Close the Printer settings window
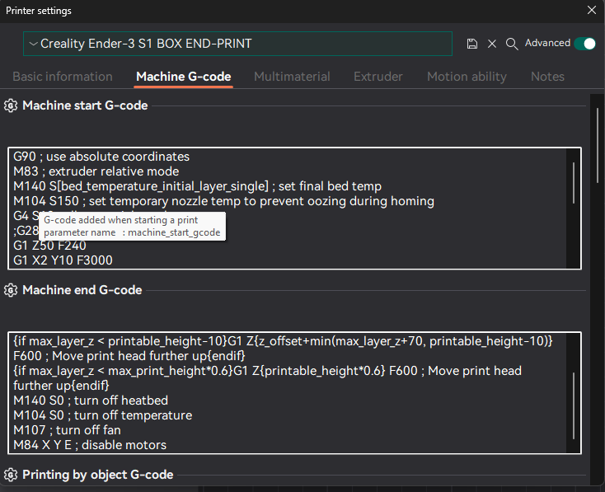This screenshot has width=605, height=492. [x=591, y=11]
